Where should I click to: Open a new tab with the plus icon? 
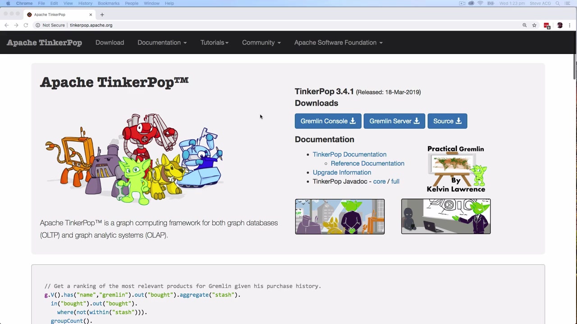(x=102, y=15)
